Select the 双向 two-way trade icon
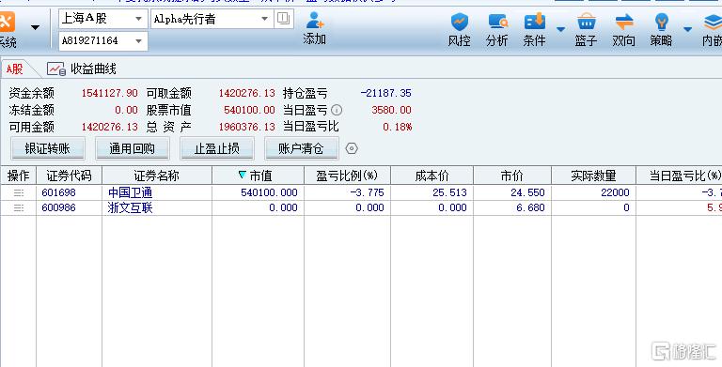Image resolution: width=722 pixels, height=367 pixels. [624, 30]
